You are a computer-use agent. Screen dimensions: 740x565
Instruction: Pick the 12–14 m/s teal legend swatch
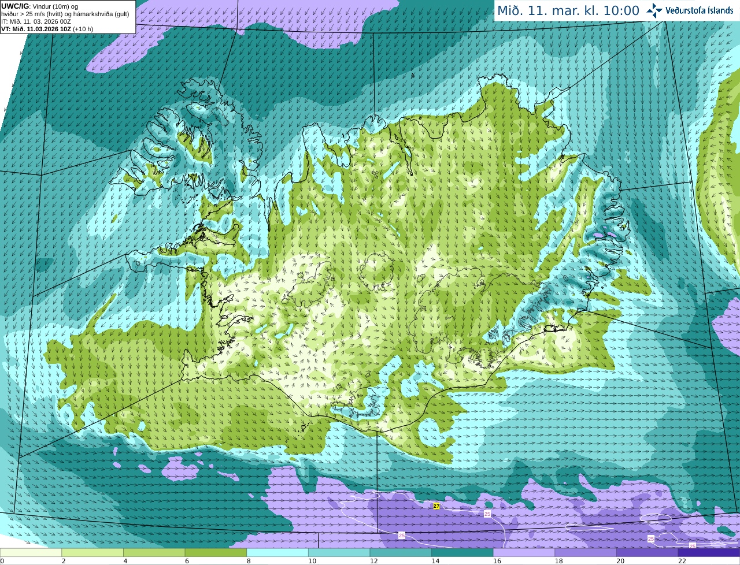pyautogui.click(x=401, y=553)
